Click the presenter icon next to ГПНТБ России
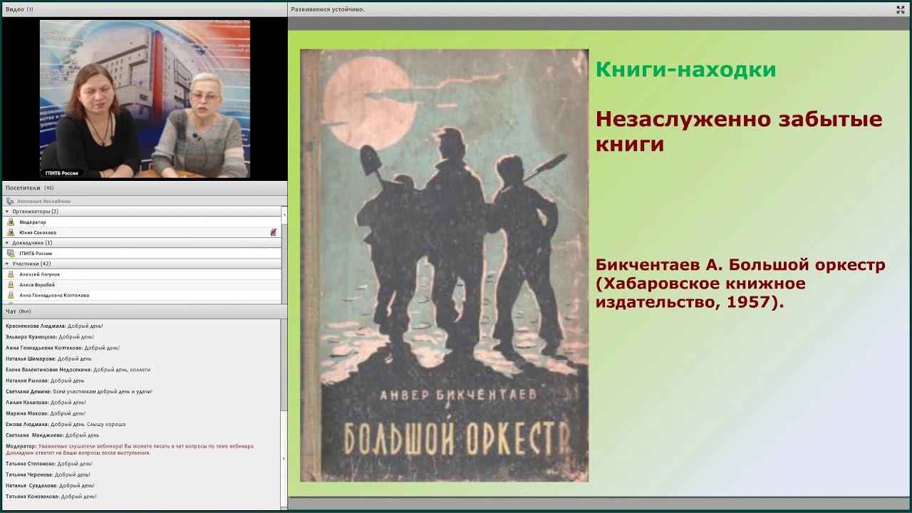 (x=11, y=253)
